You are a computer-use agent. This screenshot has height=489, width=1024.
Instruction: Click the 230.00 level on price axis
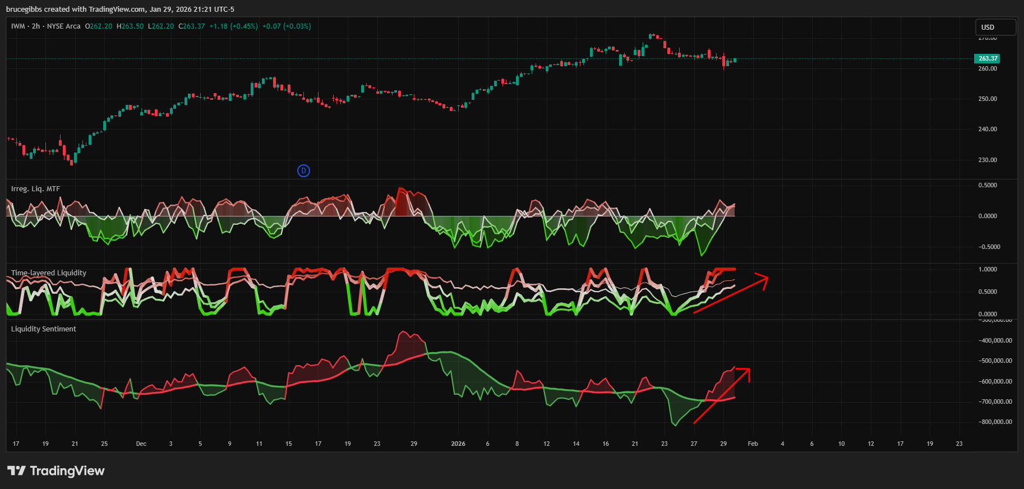(988, 160)
